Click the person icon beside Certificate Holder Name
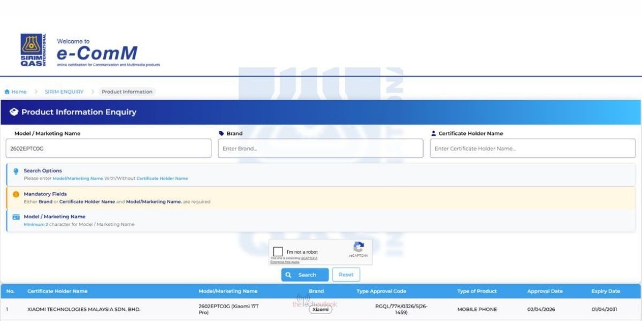 (x=433, y=134)
